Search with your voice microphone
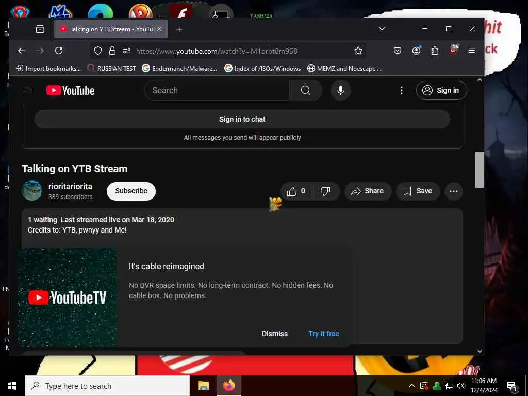528x396 pixels. click(341, 90)
